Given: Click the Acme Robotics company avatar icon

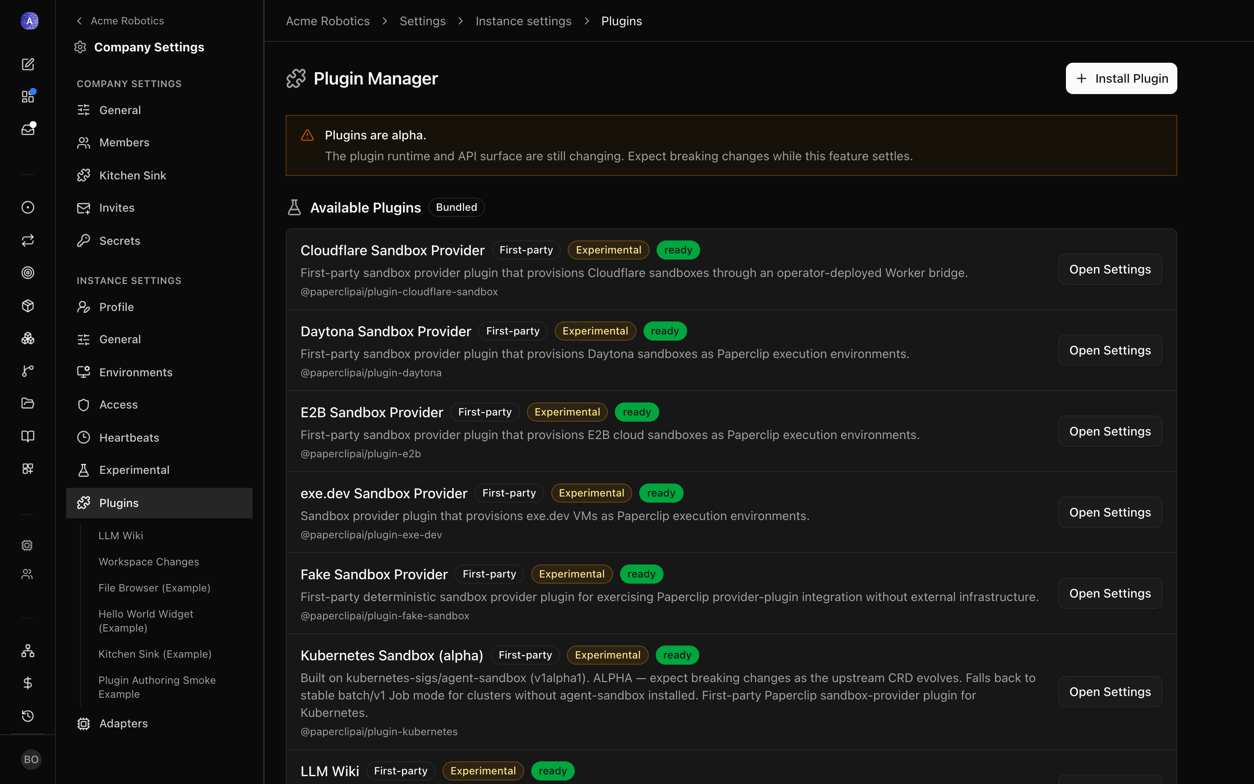Looking at the screenshot, I should (x=29, y=21).
